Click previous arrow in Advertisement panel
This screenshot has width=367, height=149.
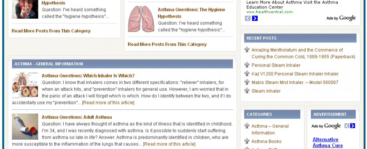(x=347, y=126)
